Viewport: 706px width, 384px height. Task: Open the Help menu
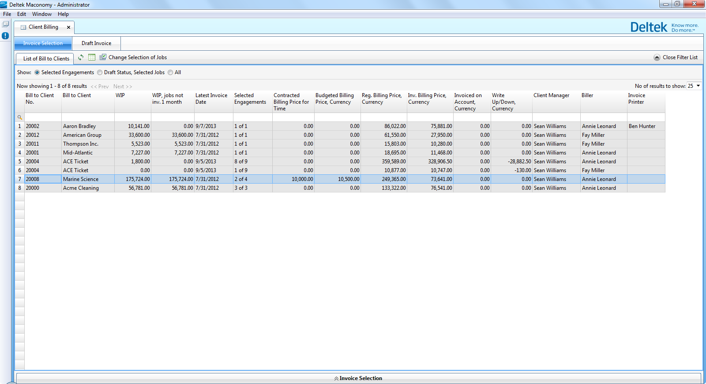63,14
